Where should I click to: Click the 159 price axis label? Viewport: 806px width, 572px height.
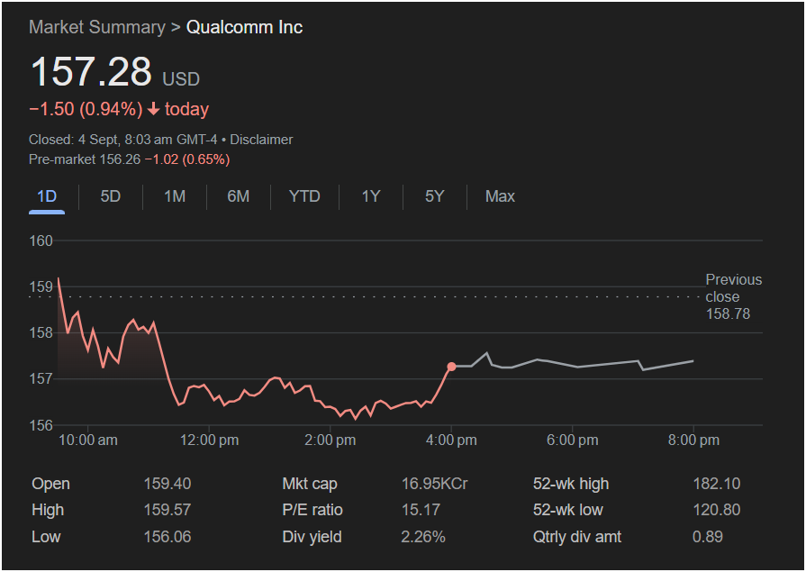tap(41, 286)
